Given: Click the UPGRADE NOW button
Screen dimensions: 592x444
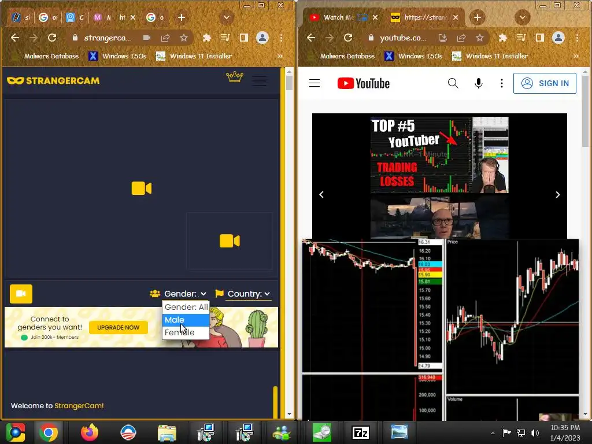Looking at the screenshot, I should 118,327.
